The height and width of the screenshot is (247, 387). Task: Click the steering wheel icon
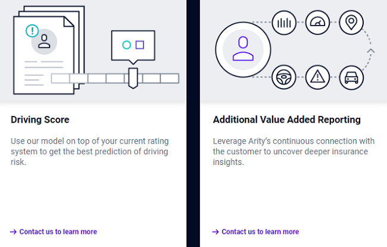point(284,77)
